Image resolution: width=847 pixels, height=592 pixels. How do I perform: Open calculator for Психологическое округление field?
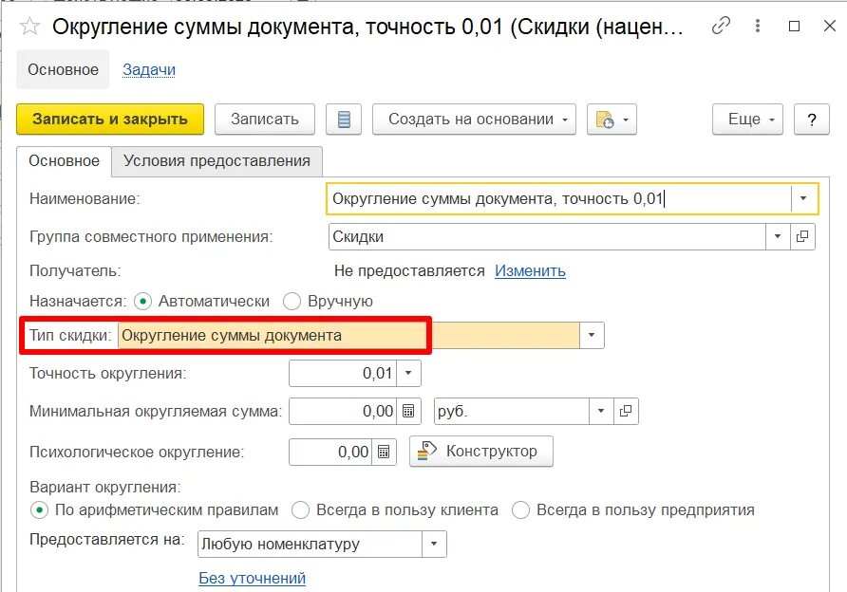click(x=384, y=452)
